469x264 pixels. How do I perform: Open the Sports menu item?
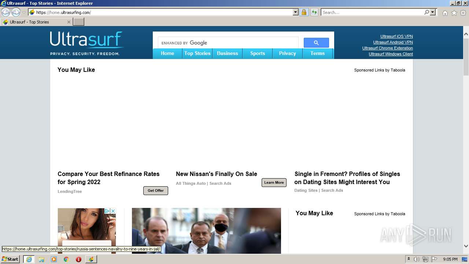[x=258, y=54]
